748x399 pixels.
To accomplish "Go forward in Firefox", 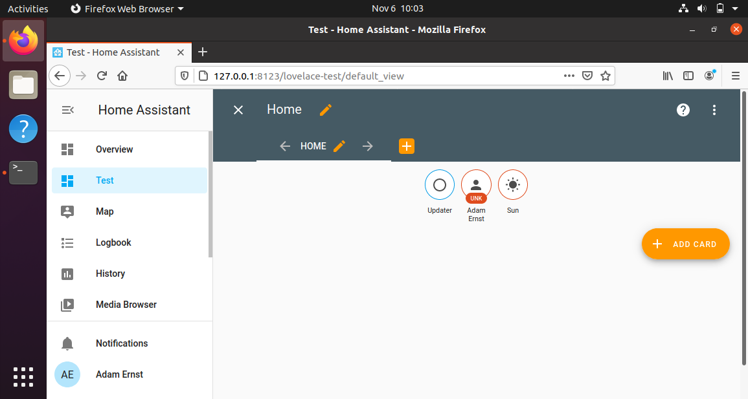I will (x=81, y=76).
